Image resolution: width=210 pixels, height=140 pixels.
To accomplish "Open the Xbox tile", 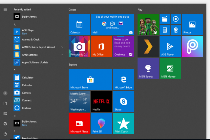I will pyautogui.click(x=148, y=25).
